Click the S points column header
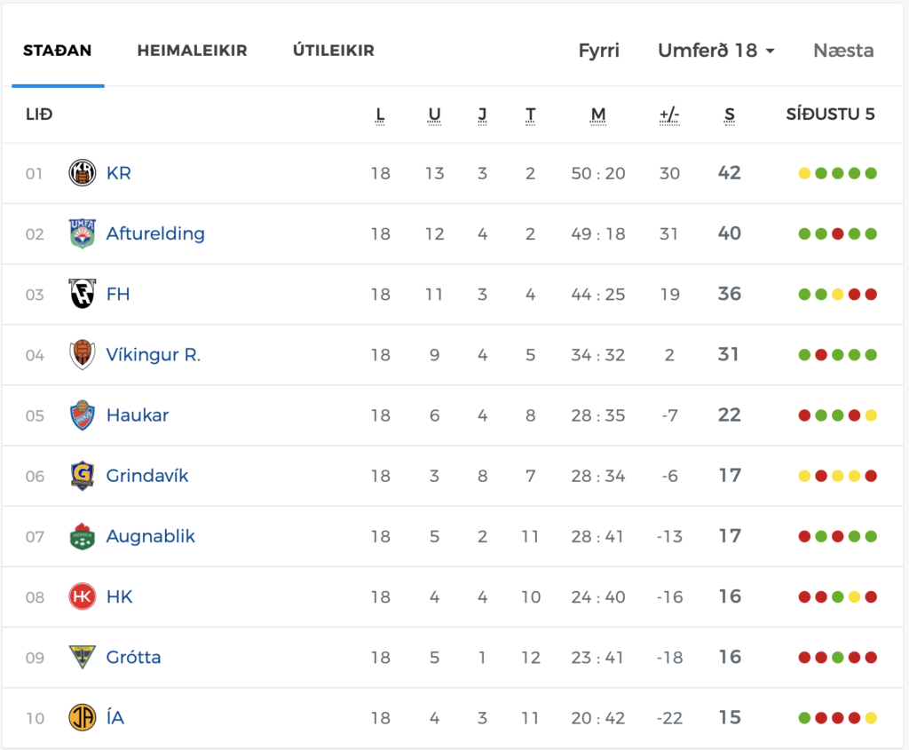Screen dimensions: 909x750 730,114
